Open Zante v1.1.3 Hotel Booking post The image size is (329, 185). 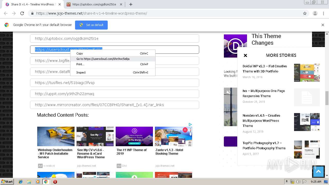coord(169,152)
